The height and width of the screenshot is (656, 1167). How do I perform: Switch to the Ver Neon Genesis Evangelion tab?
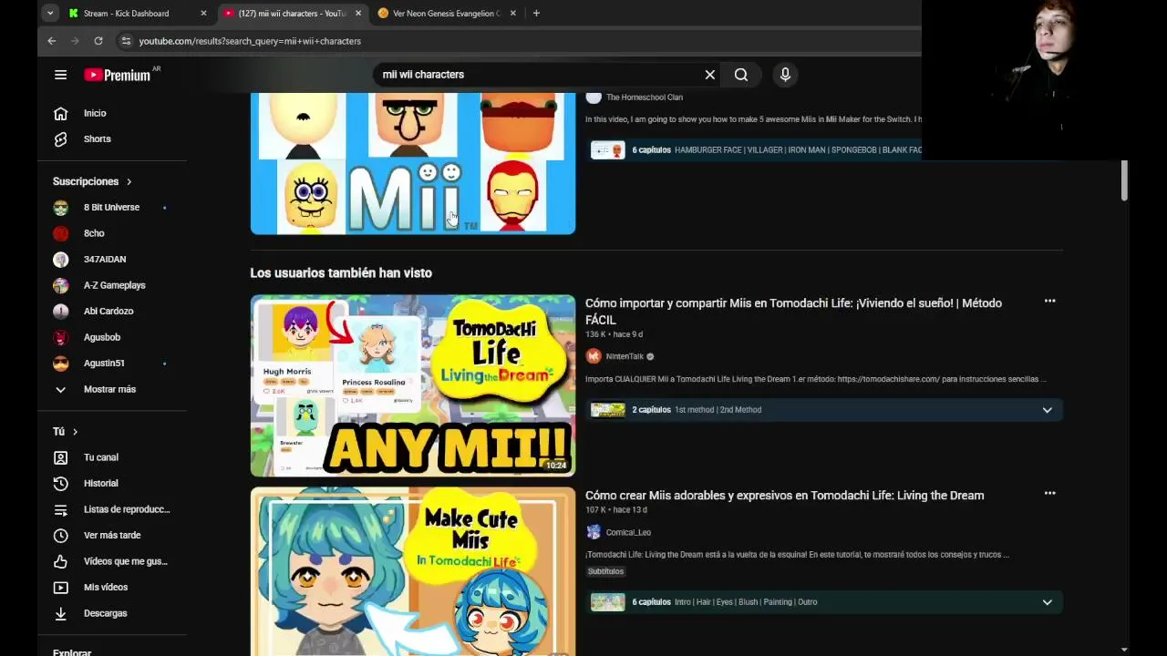click(446, 14)
